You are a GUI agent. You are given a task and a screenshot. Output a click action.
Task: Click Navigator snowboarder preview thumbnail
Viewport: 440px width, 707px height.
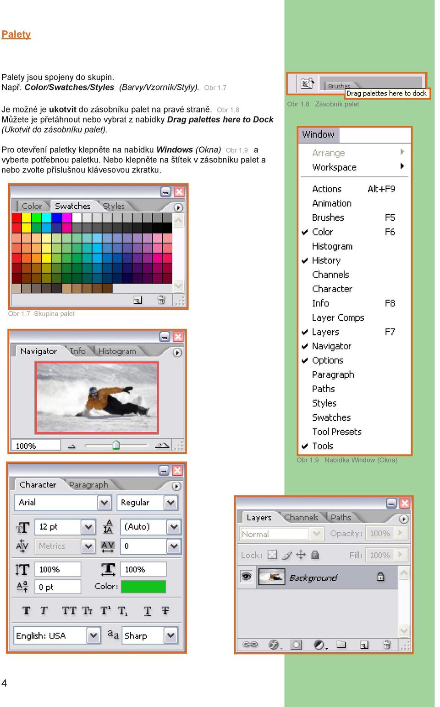pos(97,398)
